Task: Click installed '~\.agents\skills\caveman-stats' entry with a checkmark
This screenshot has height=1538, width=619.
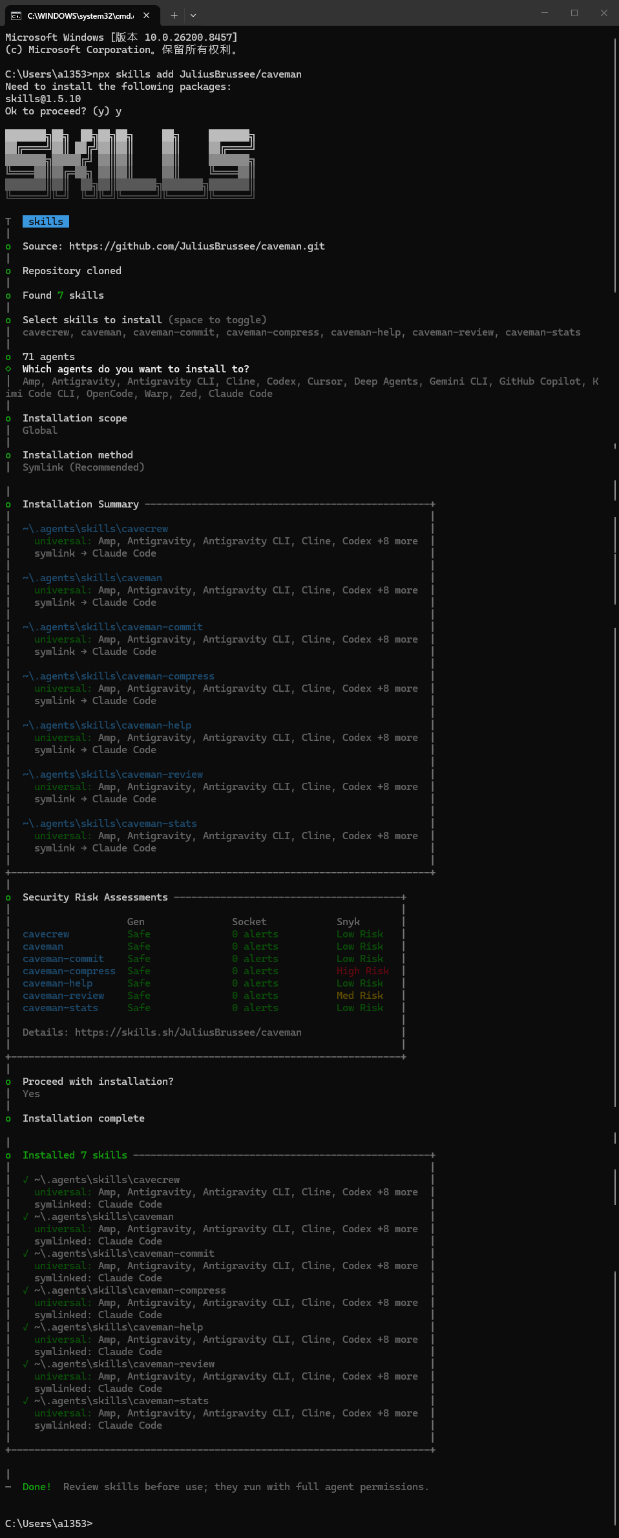Action: (x=116, y=1401)
